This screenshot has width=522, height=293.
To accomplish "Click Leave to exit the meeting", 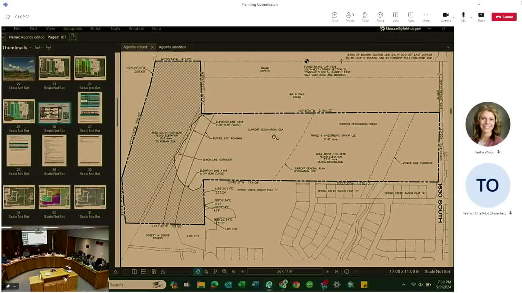I will (504, 17).
